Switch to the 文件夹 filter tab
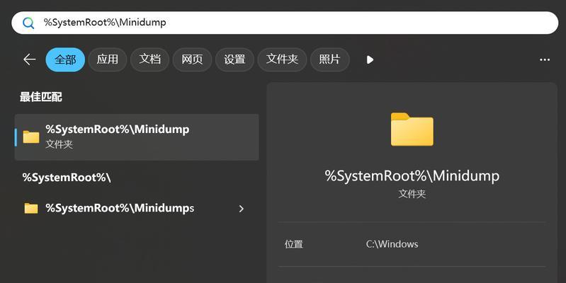This screenshot has height=283, width=566. pyautogui.click(x=282, y=59)
